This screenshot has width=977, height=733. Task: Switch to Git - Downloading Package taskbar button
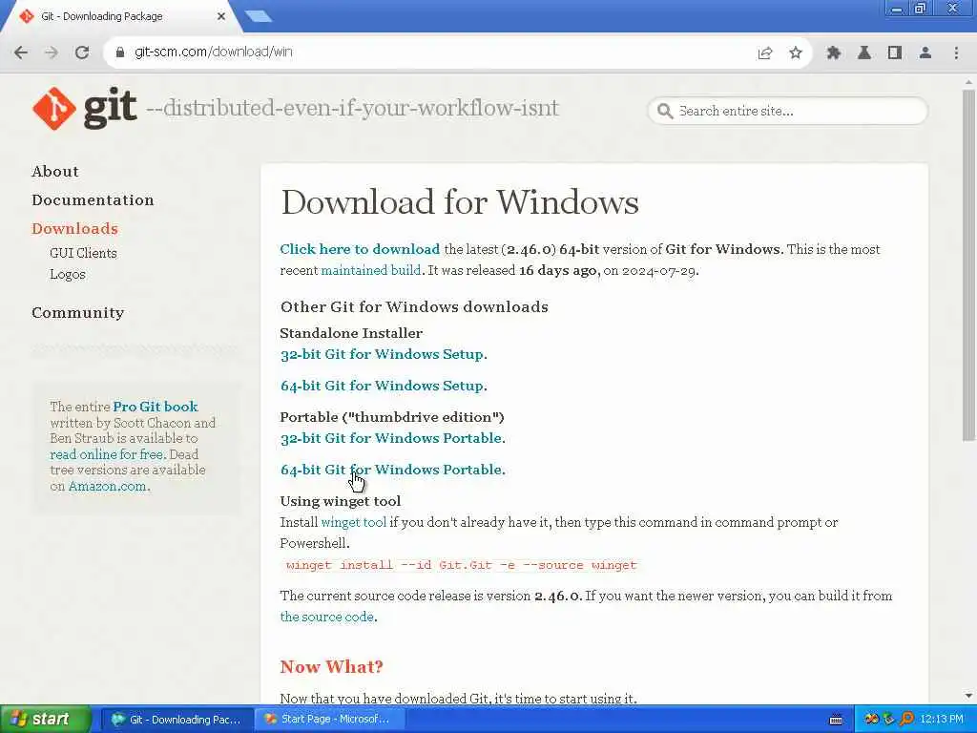tap(177, 720)
